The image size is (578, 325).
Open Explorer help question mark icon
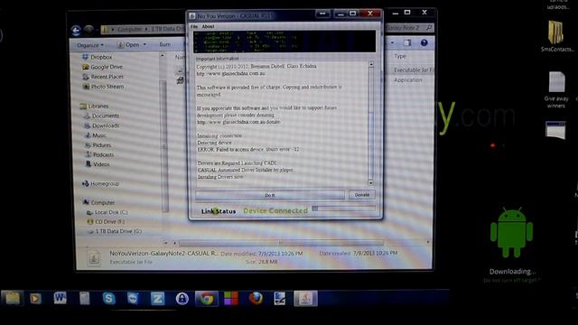point(424,42)
